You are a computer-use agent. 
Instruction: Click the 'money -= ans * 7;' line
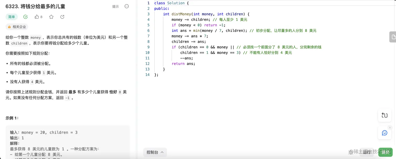click(x=190, y=36)
